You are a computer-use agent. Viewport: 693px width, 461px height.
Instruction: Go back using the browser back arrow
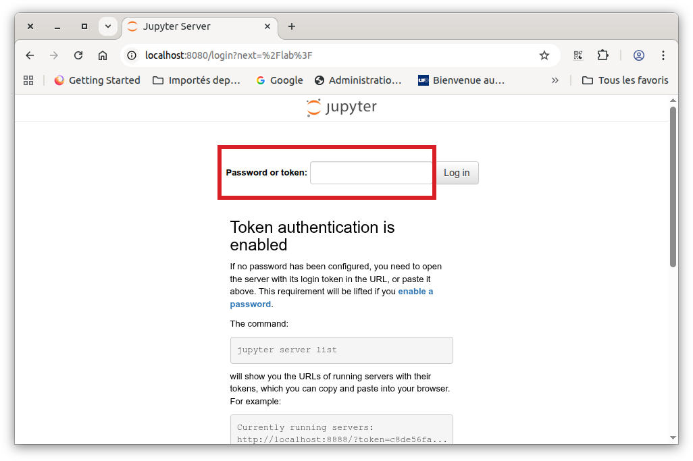pos(30,55)
